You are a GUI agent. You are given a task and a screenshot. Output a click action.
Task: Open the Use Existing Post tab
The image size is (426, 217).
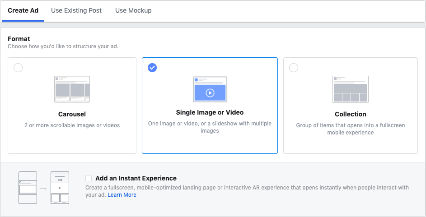click(x=76, y=10)
